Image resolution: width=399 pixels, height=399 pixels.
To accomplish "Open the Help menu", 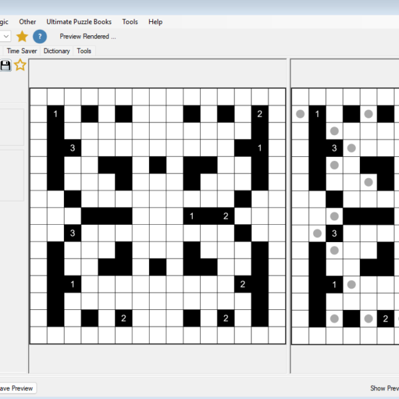I will click(156, 22).
